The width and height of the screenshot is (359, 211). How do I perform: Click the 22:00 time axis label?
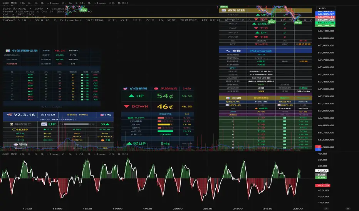click(x=298, y=209)
